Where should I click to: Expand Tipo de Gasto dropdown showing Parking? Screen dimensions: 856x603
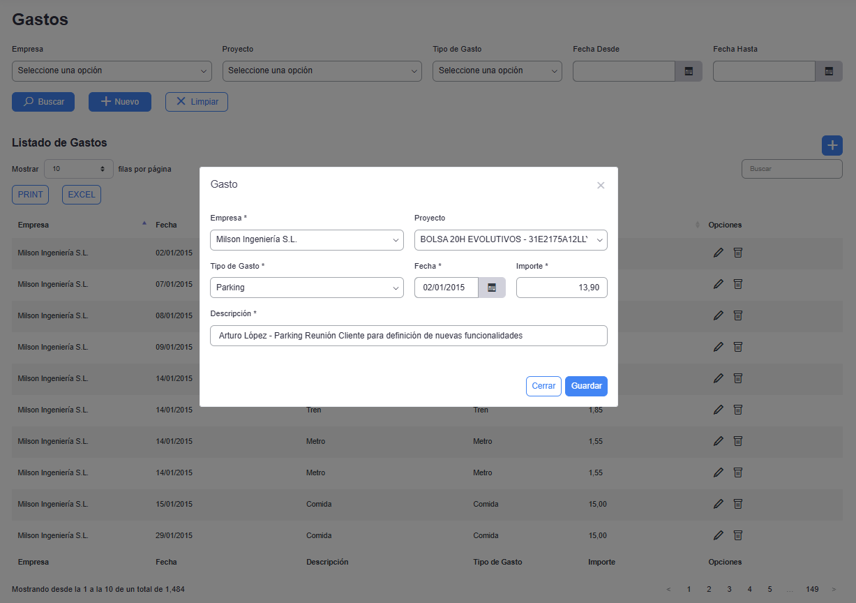(306, 288)
